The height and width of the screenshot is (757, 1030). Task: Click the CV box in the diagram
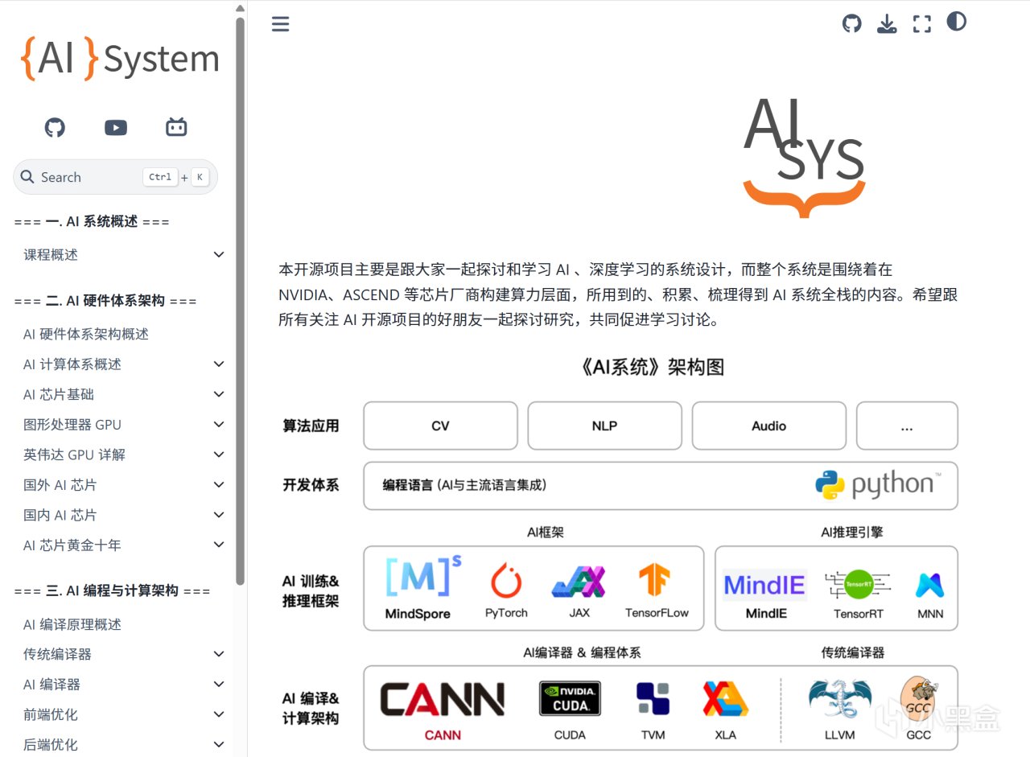point(440,426)
